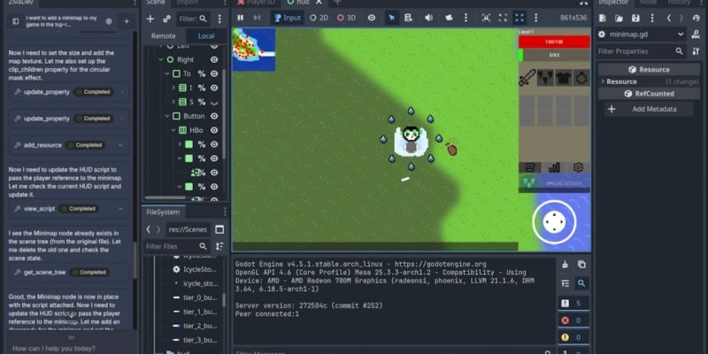The image size is (708, 354).
Task: Pause the running game
Action: (x=241, y=18)
